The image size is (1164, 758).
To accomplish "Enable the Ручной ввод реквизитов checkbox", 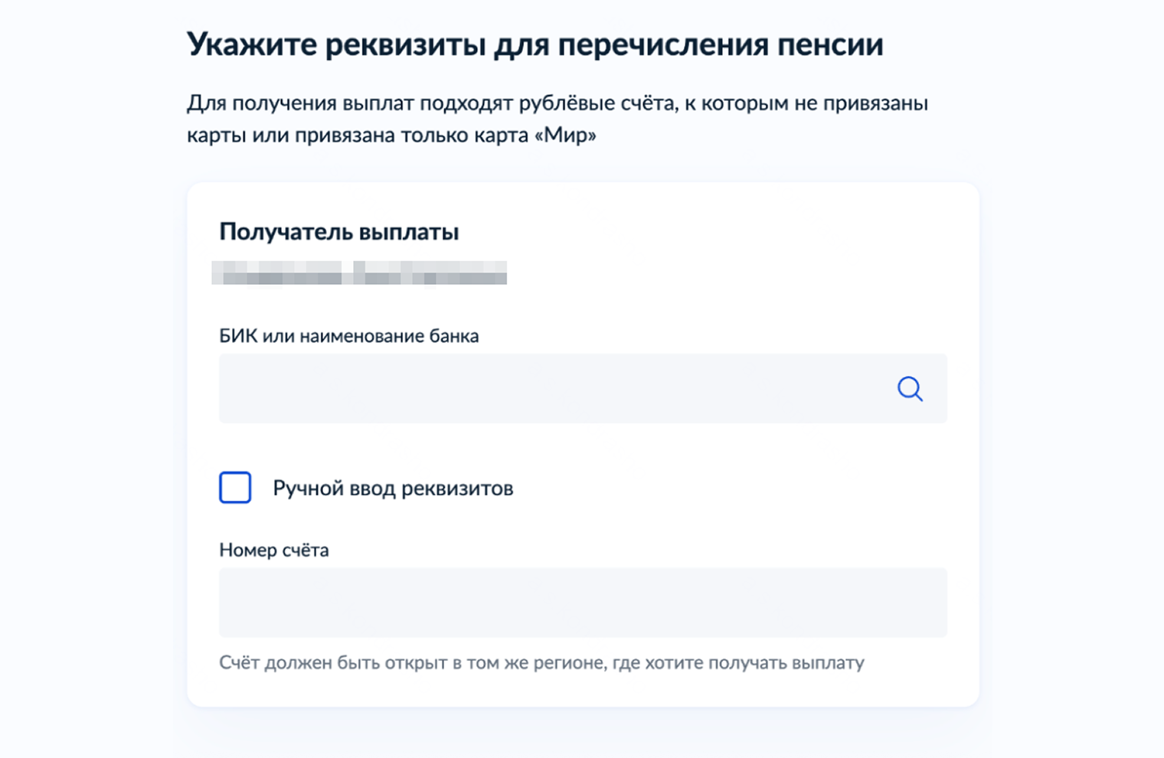I will tap(235, 488).
